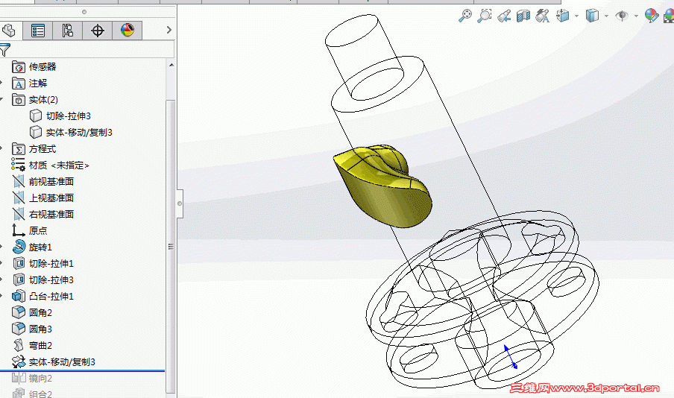The width and height of the screenshot is (674, 398).
Task: Select body 实体-移动/复制3 under 实体(2)
Action: [71, 133]
